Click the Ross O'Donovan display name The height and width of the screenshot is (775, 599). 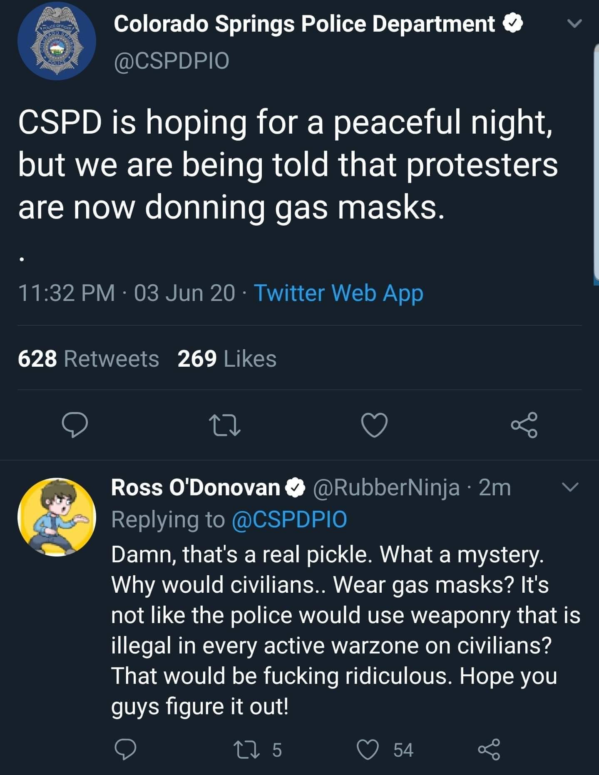[196, 487]
